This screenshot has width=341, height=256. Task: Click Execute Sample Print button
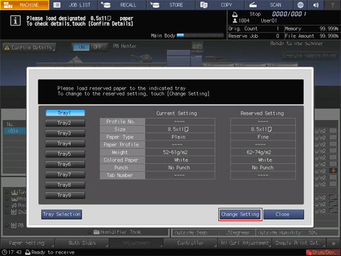[x=309, y=55]
